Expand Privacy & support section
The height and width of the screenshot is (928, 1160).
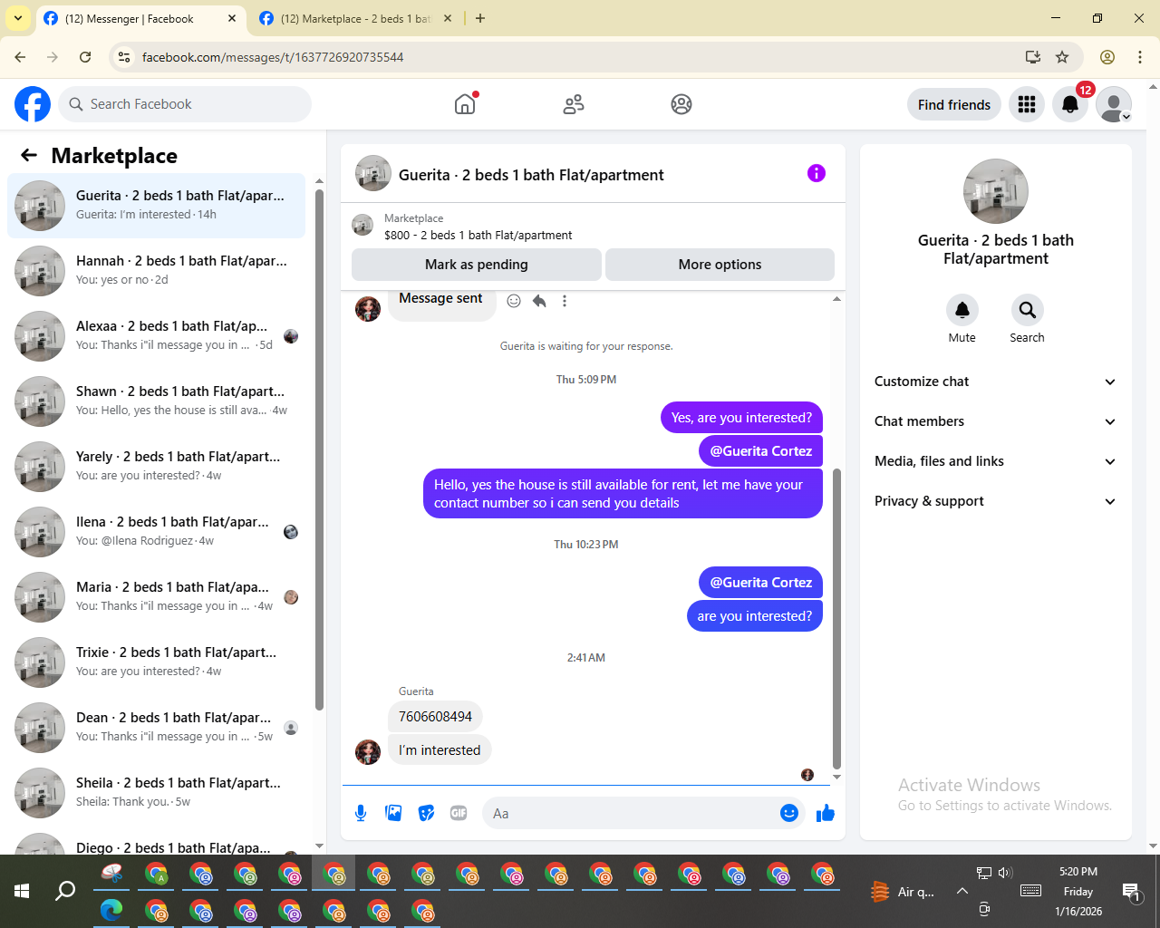995,501
